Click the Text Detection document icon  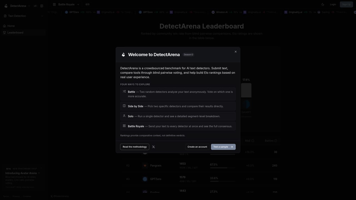(5, 16)
